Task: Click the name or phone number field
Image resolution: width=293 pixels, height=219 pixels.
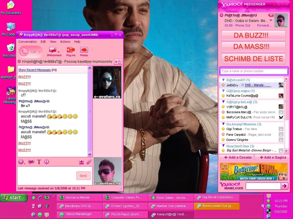Action: (254, 71)
